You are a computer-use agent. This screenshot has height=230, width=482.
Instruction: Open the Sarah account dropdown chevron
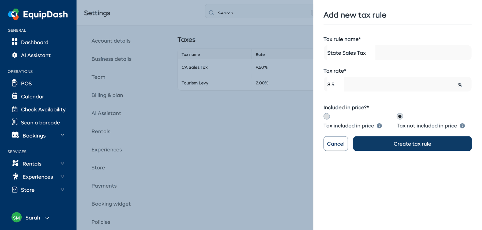pos(47,218)
